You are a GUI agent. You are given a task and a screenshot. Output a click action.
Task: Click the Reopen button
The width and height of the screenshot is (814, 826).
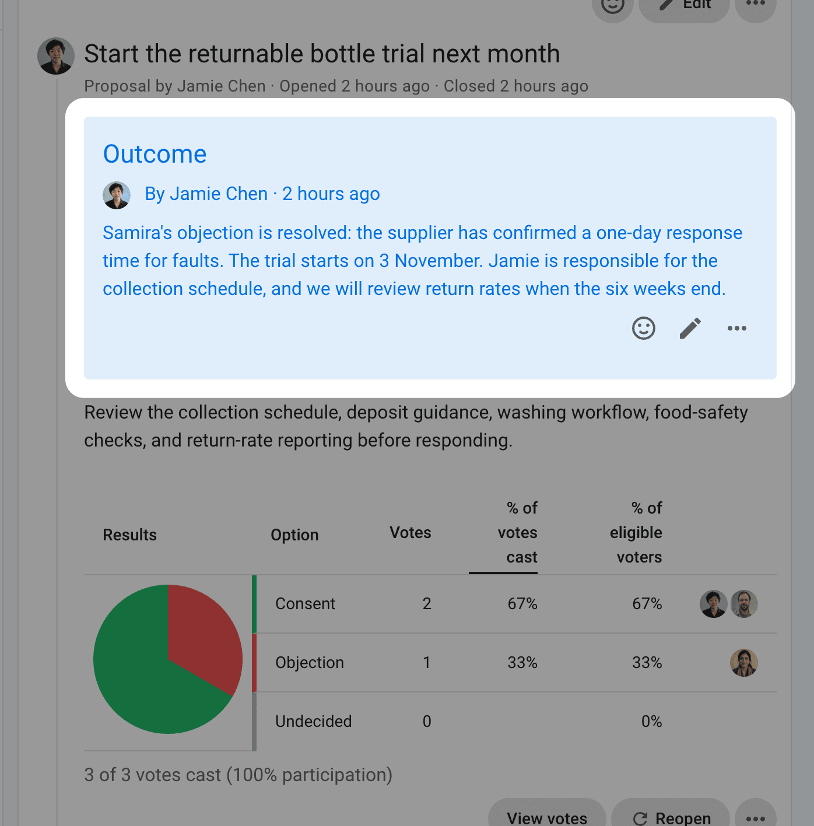coord(671,814)
